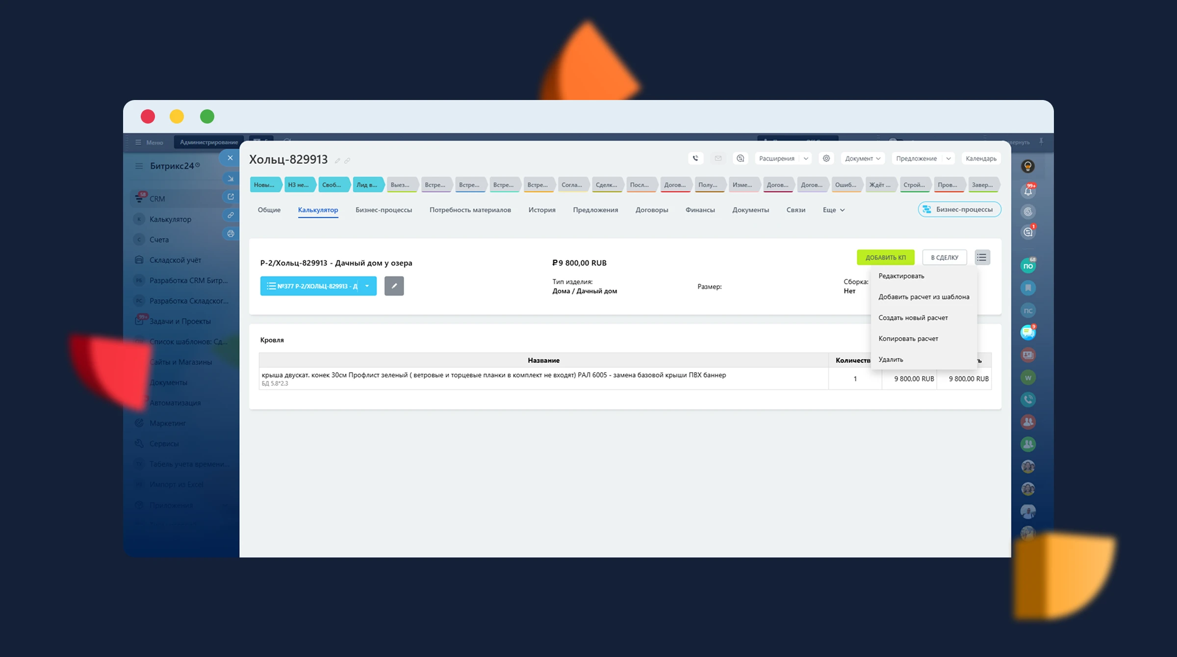This screenshot has width=1177, height=657.
Task: Click the phone call icon in header
Action: pos(695,158)
